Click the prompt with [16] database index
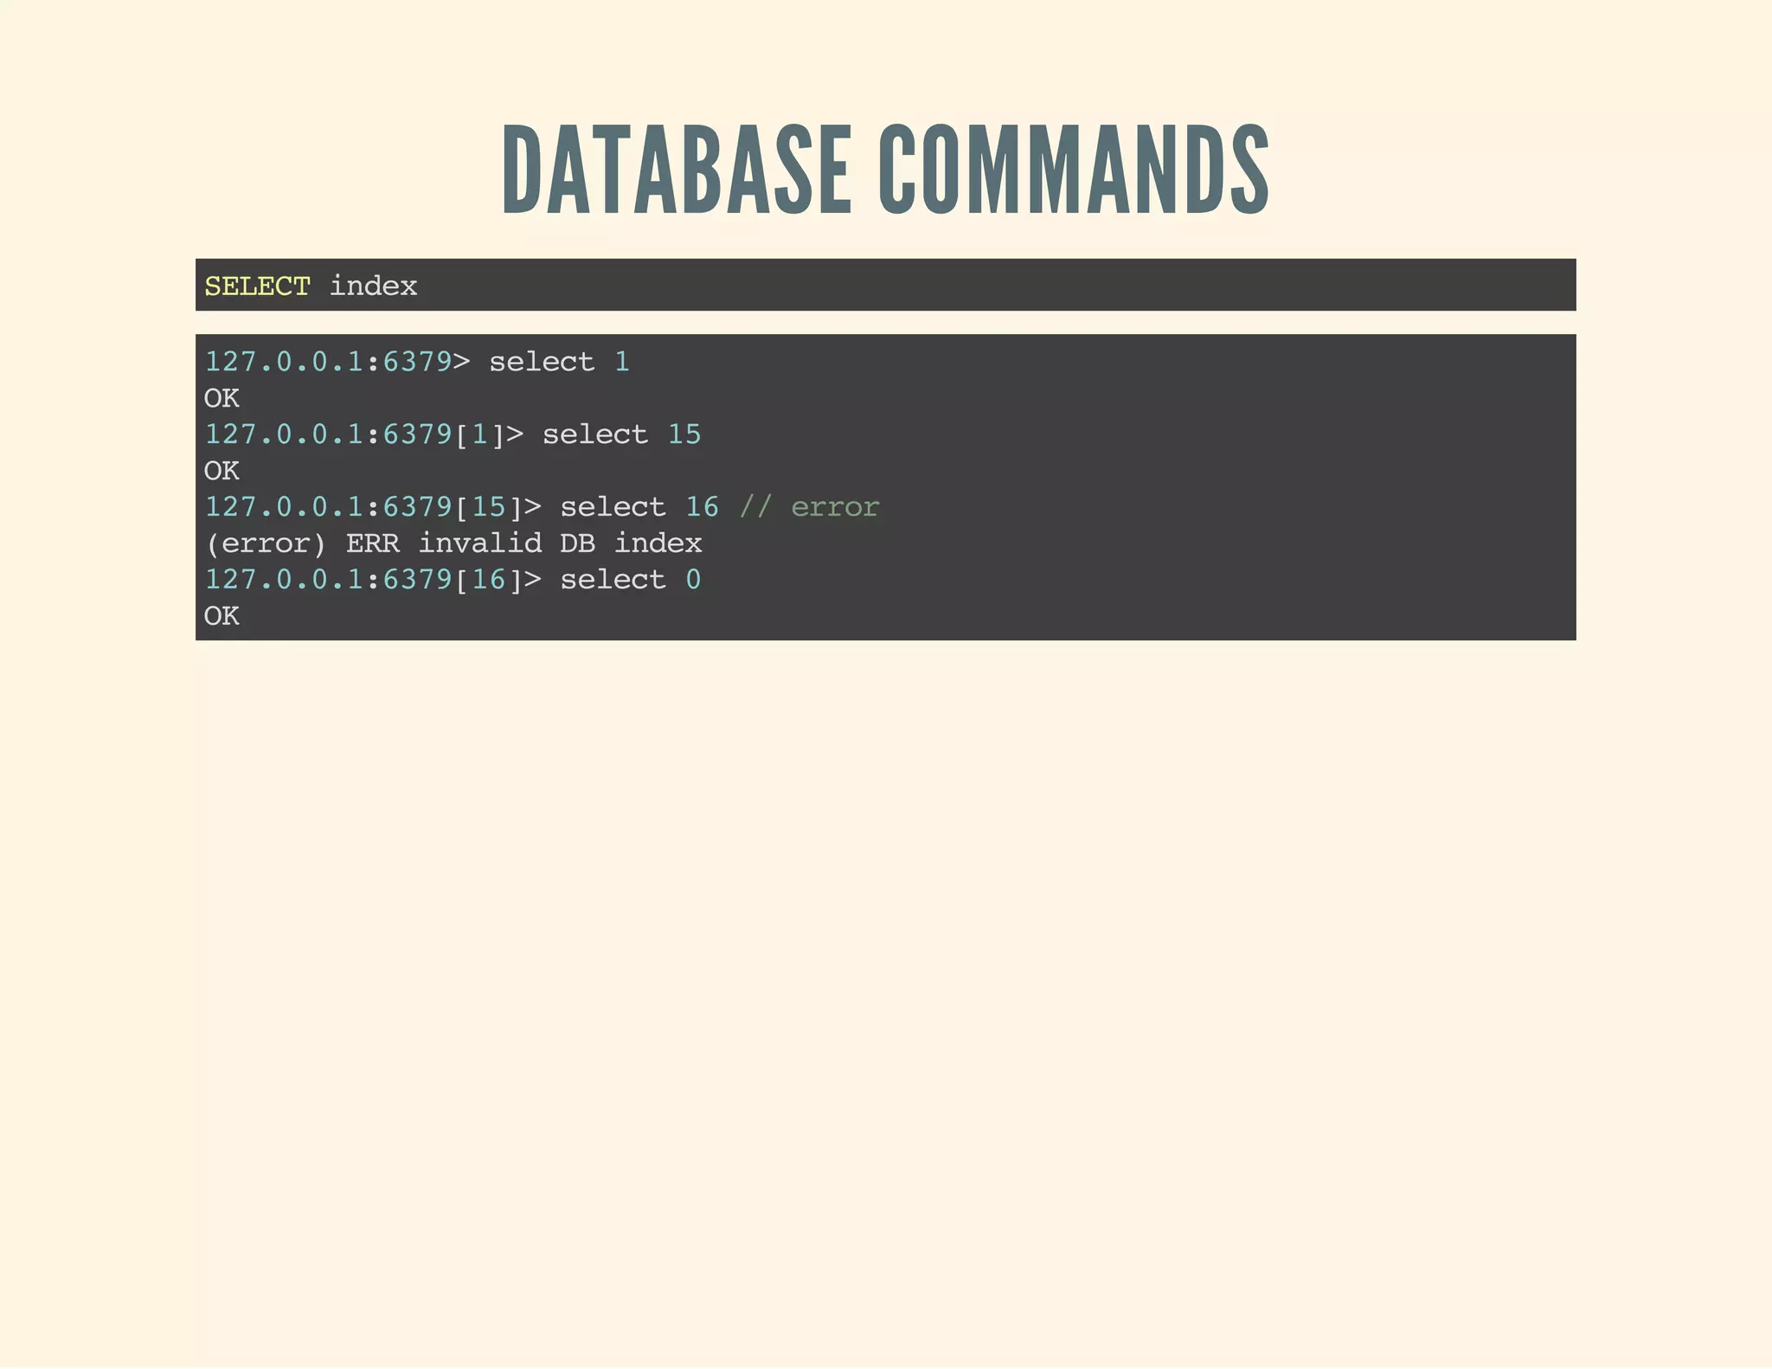 pyautogui.click(x=372, y=580)
